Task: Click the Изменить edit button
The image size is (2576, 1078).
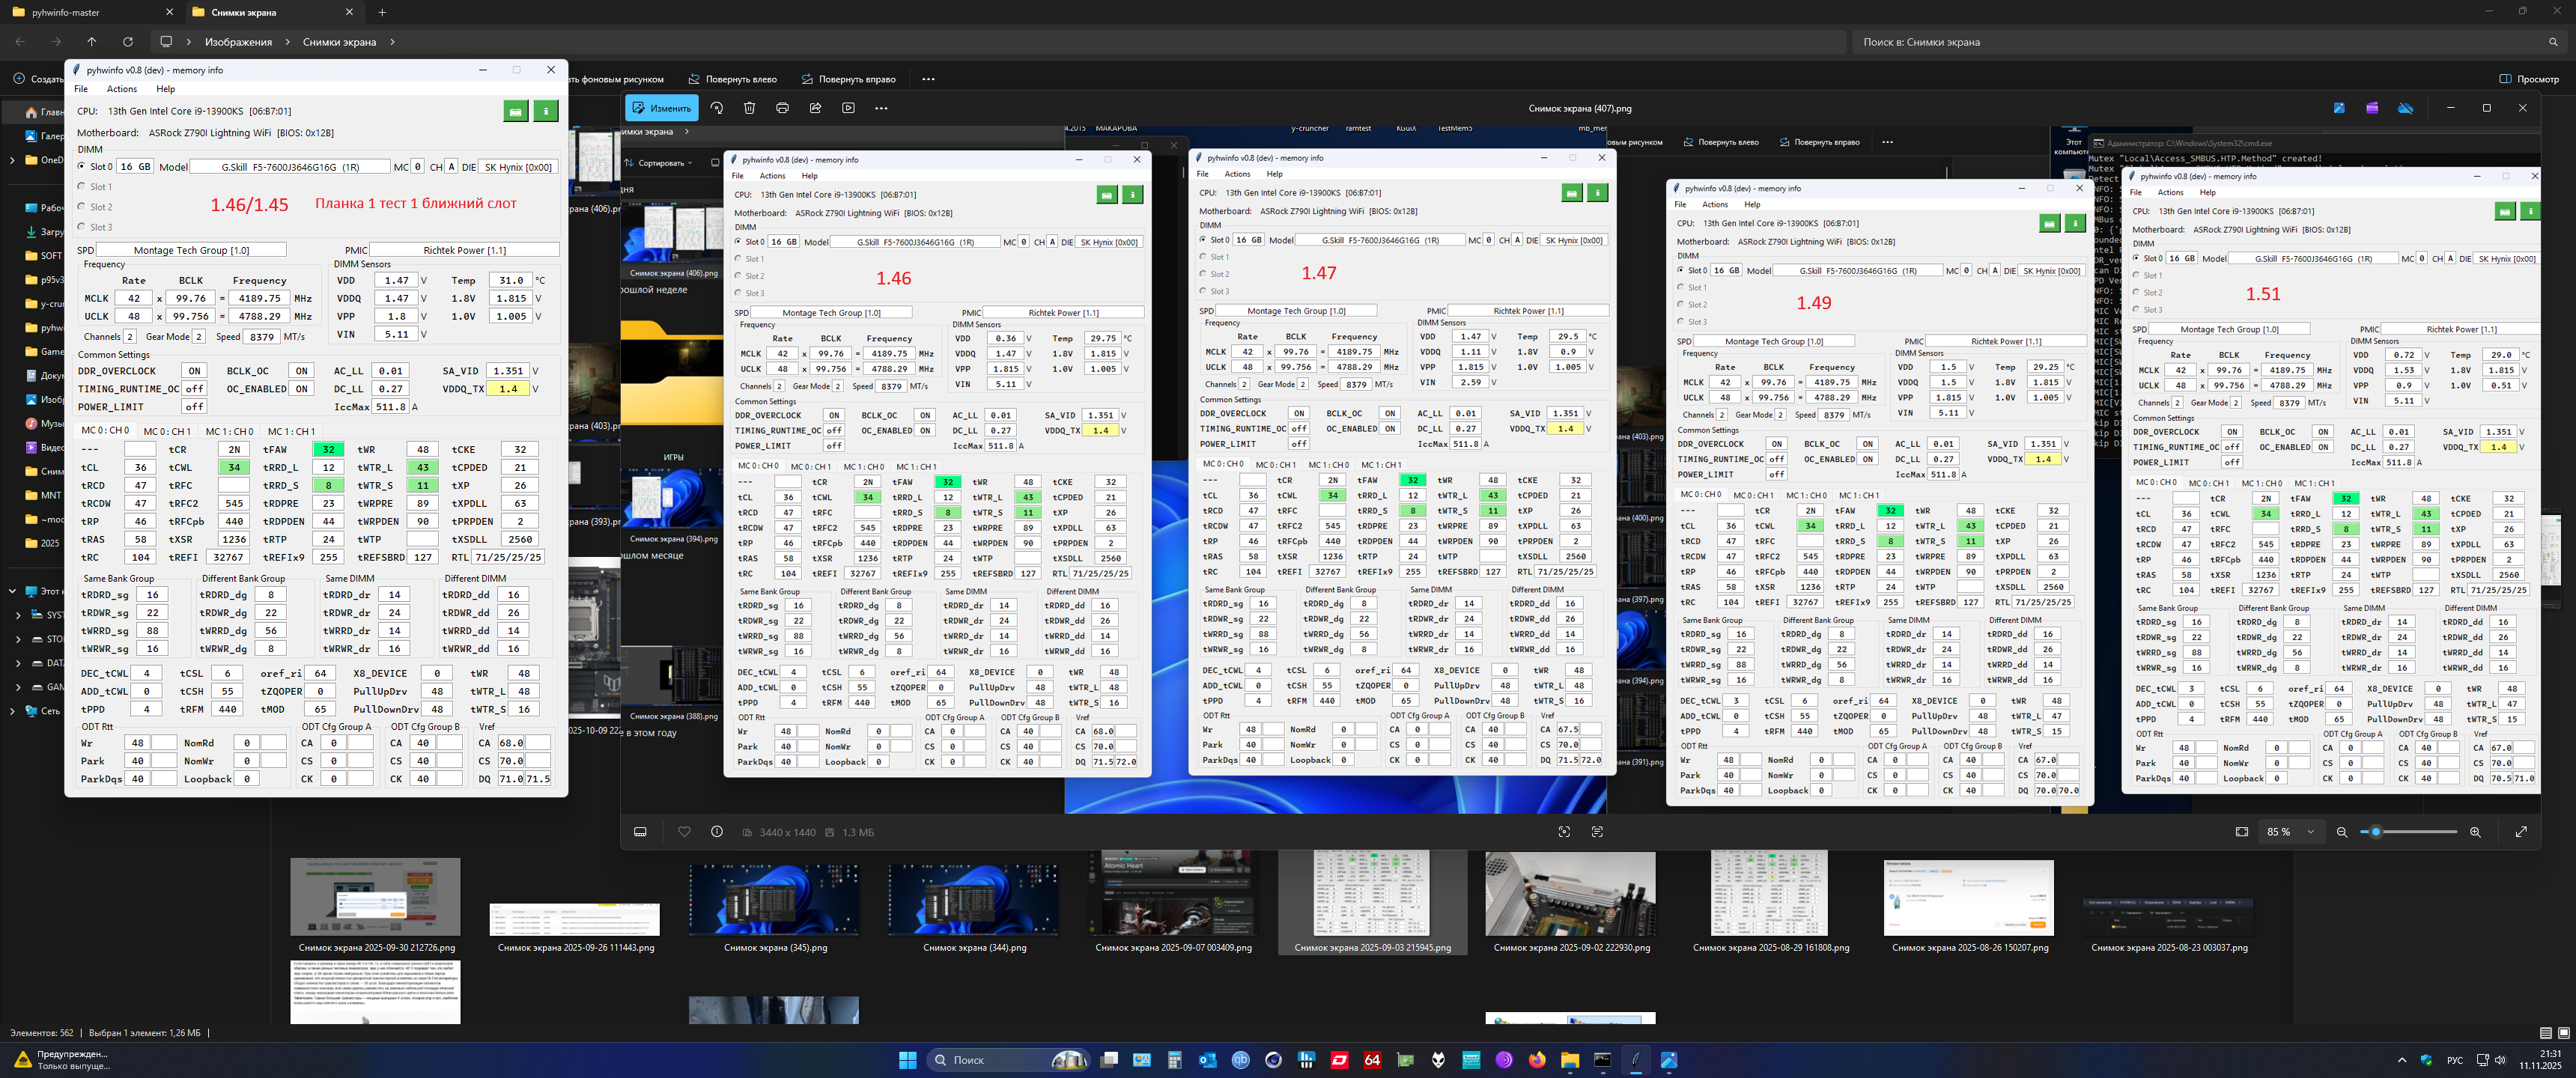Action: point(661,108)
